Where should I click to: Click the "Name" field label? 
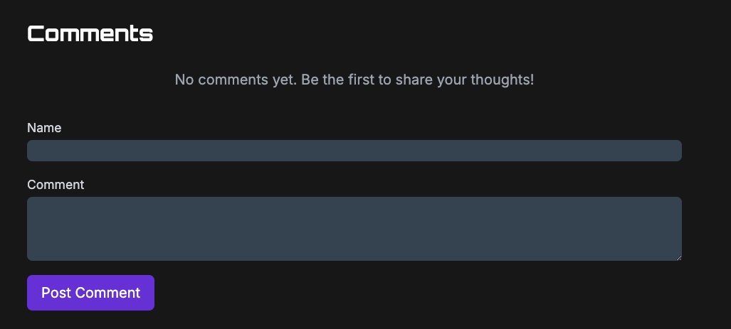point(44,128)
